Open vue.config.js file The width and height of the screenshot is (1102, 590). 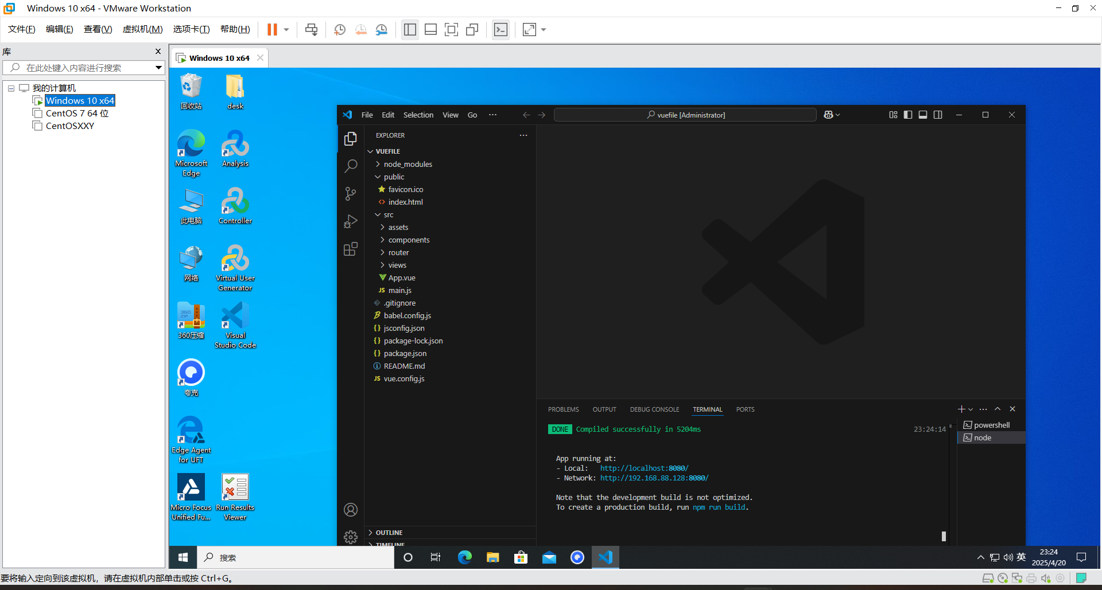click(450, 378)
